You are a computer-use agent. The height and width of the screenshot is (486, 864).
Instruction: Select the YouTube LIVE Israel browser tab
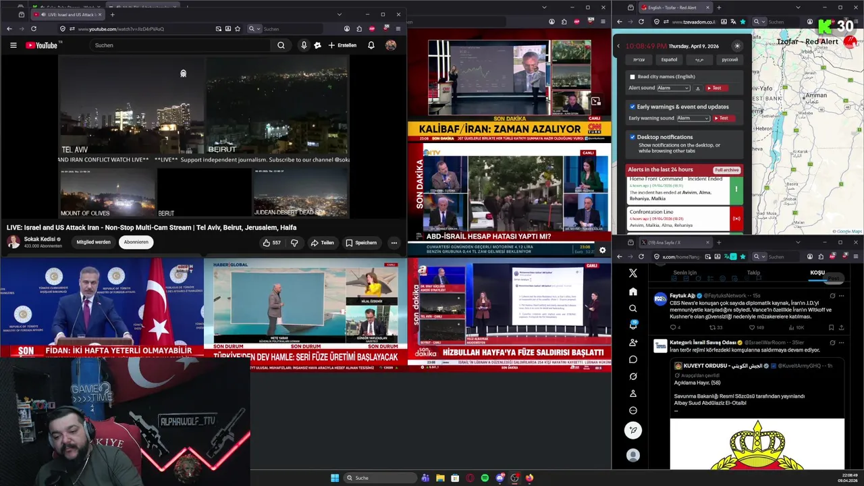pos(67,14)
